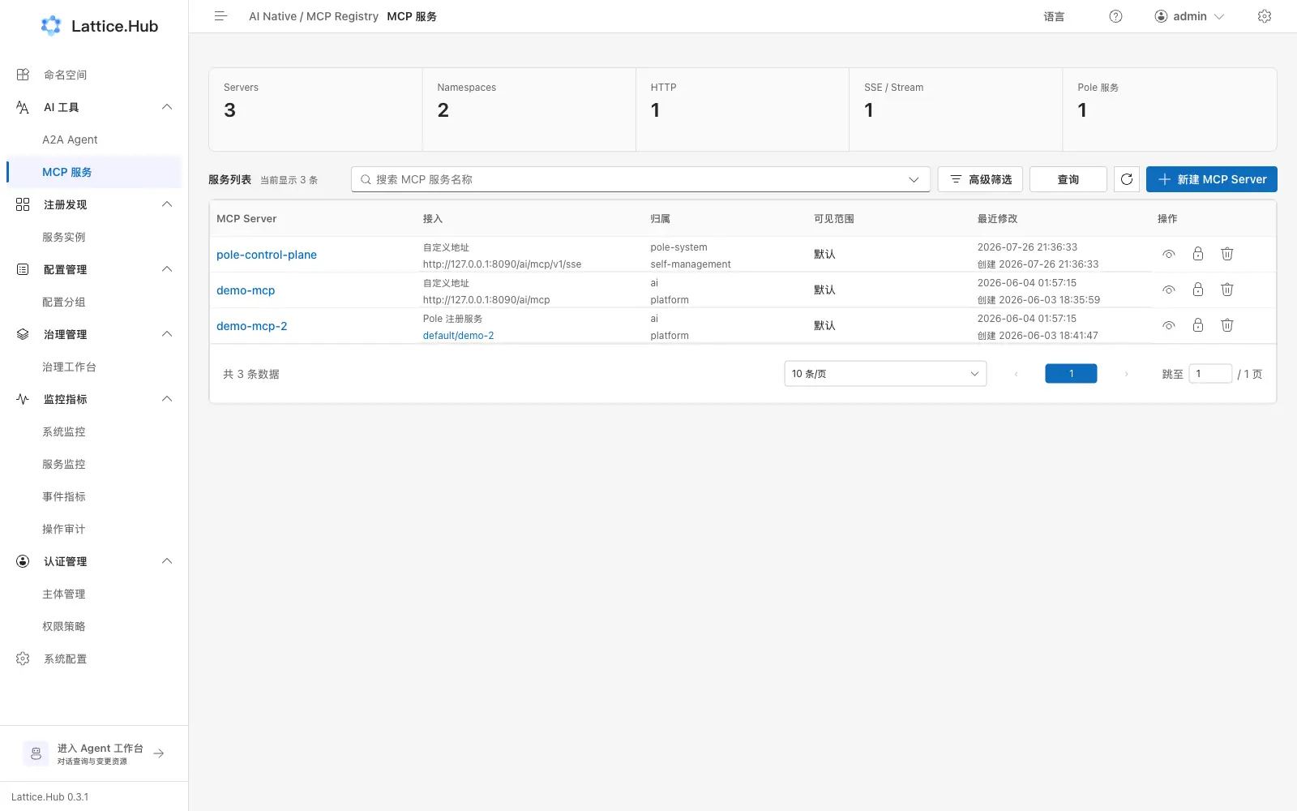Click the 注册发现 grid icon
1297x811 pixels.
23,204
